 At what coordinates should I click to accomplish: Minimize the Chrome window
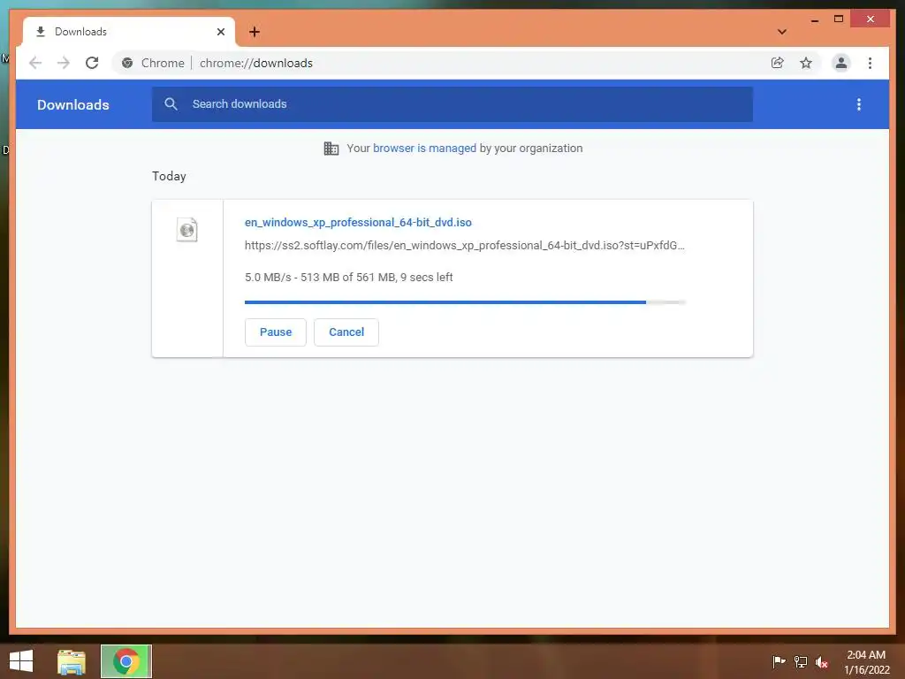click(x=814, y=19)
